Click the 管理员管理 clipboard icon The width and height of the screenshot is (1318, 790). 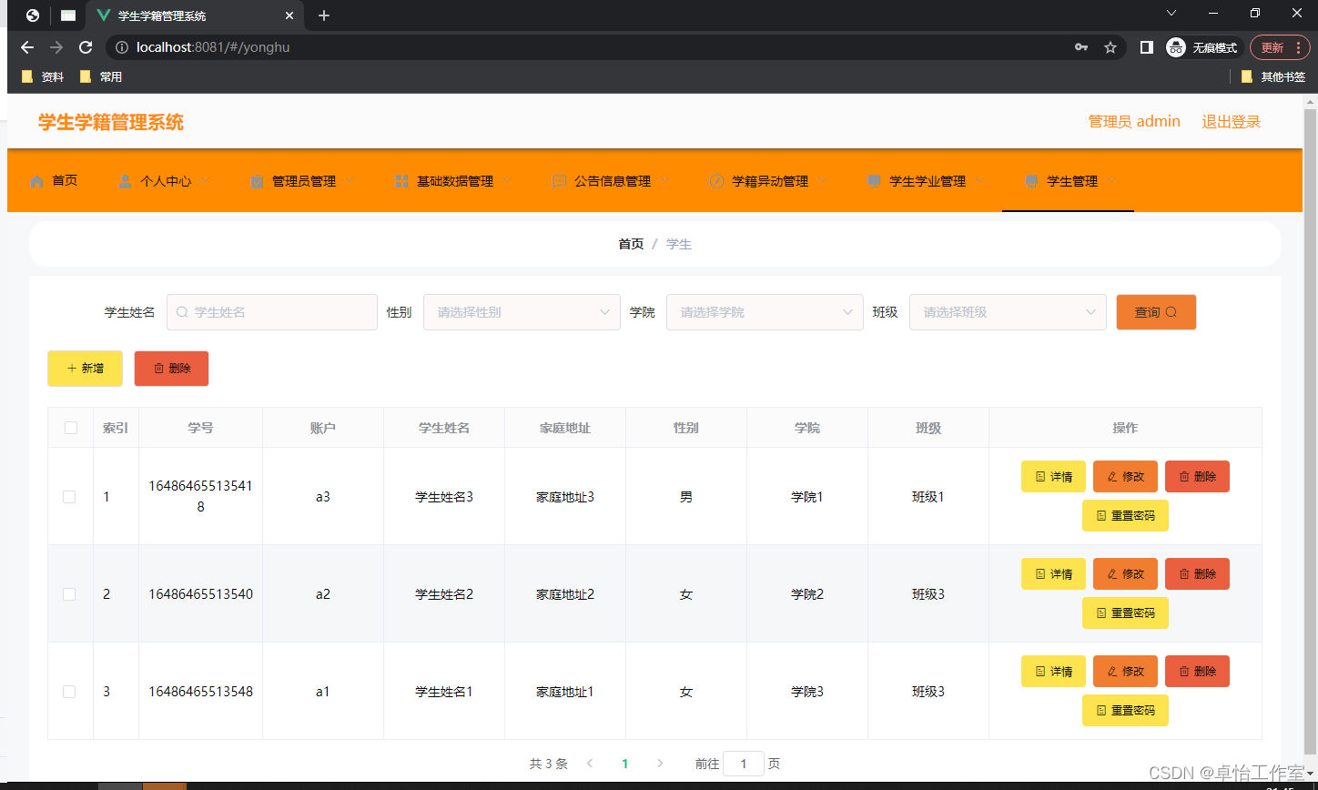pos(257,181)
